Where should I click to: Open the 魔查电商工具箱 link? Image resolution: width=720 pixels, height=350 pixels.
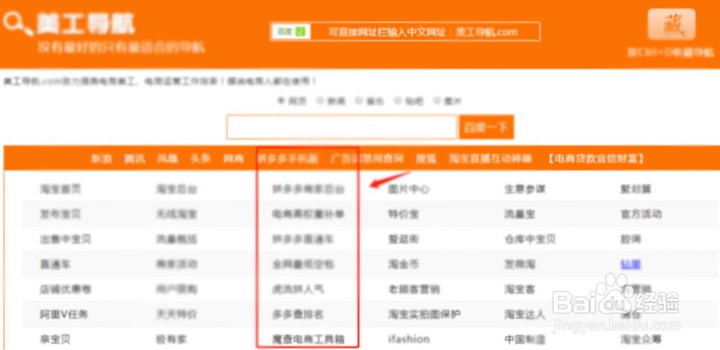click(308, 340)
